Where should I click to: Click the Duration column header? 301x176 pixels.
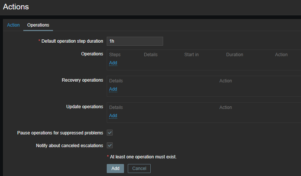pos(234,55)
